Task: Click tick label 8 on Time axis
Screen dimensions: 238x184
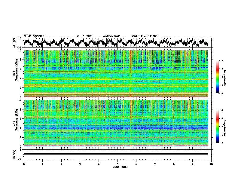Action: click(174, 164)
